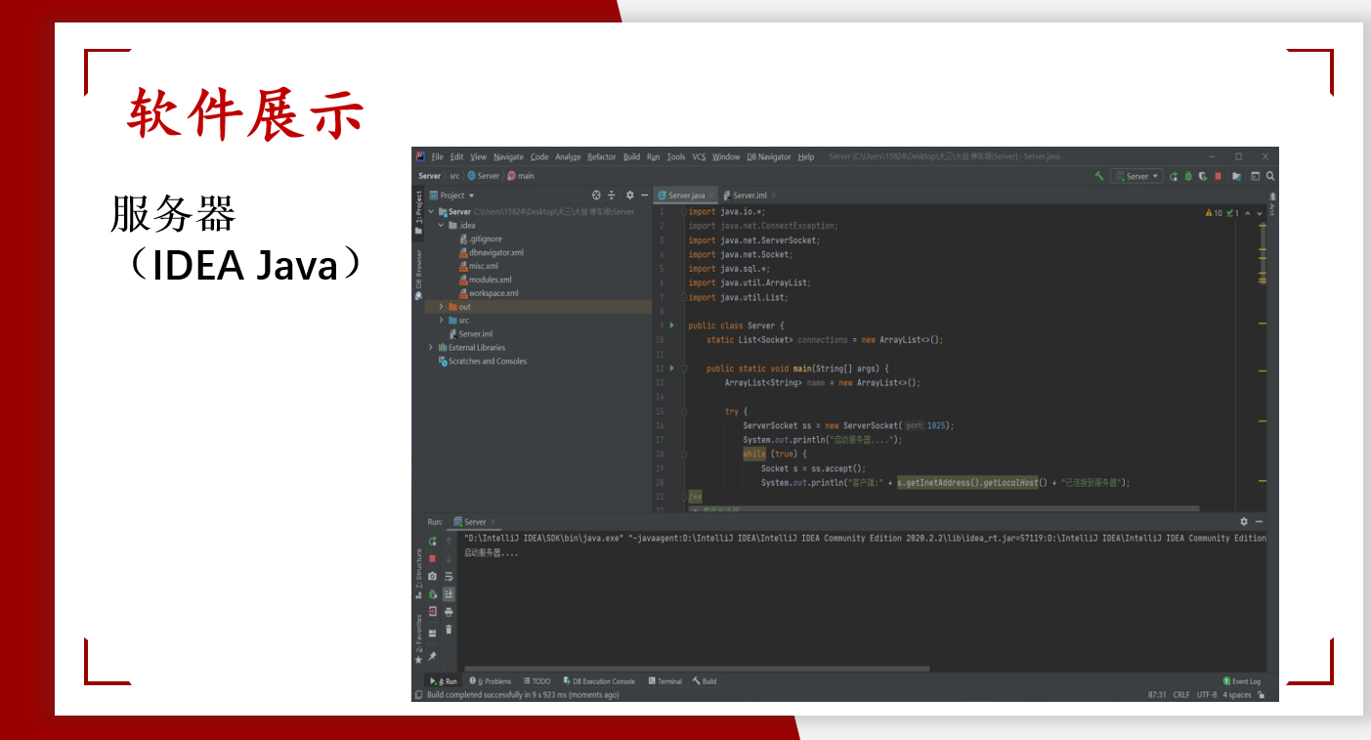
Task: Expand the src folder
Action: point(441,320)
